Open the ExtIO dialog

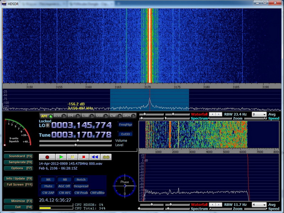pos(125,134)
